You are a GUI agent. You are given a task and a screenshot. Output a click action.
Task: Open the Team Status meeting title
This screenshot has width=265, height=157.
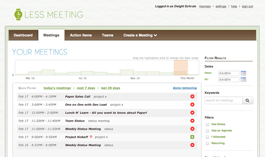tap(75, 121)
